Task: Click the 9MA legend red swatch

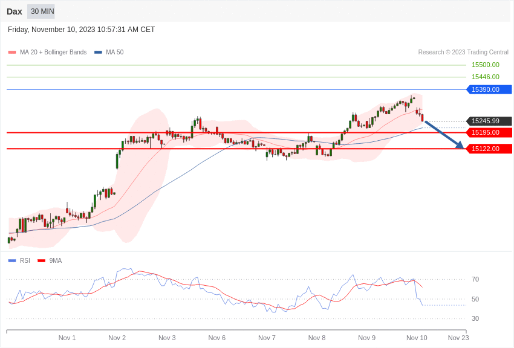Action: pos(42,261)
